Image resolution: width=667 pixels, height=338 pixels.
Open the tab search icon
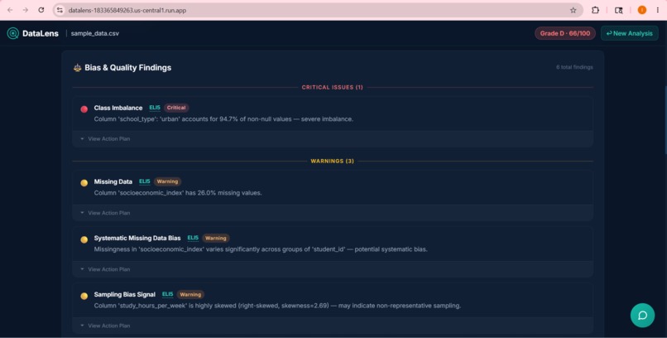point(618,10)
